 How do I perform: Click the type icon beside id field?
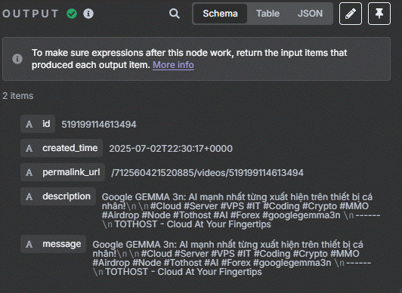click(x=29, y=124)
